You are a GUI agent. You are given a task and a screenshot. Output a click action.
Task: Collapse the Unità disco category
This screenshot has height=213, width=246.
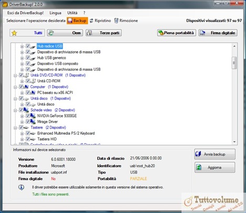15,99
